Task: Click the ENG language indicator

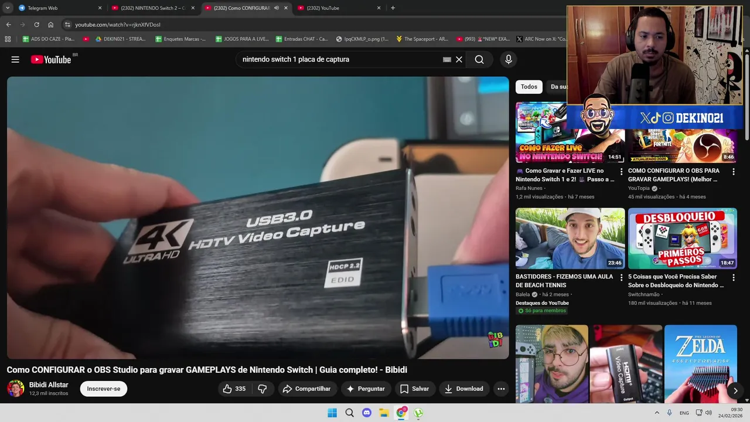Action: click(x=684, y=413)
